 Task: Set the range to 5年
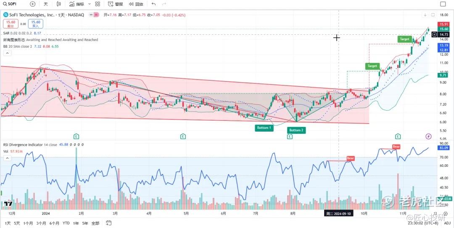tap(85, 223)
